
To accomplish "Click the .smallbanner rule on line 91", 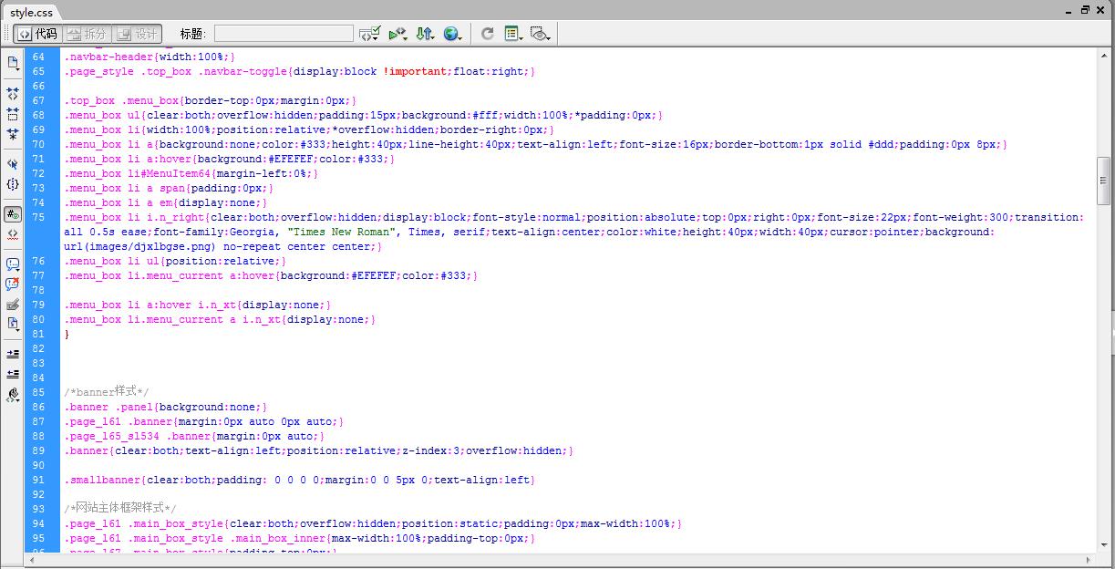I will pos(299,480).
